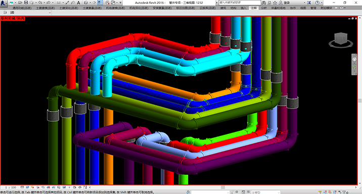Expand the Customize Quick Access Toolbar arrow
Image resolution: width=362 pixels, height=194 pixels.
[x=120, y=3]
